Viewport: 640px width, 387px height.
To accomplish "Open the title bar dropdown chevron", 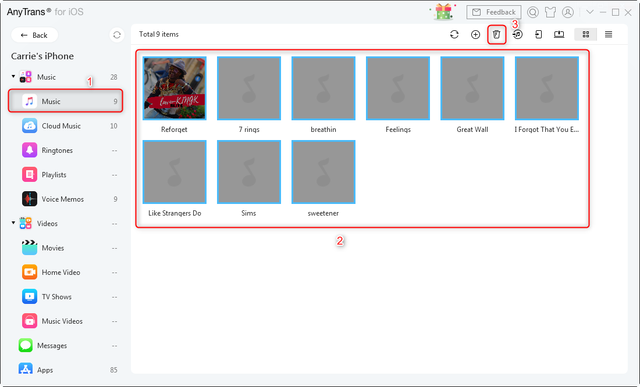I will pos(590,12).
